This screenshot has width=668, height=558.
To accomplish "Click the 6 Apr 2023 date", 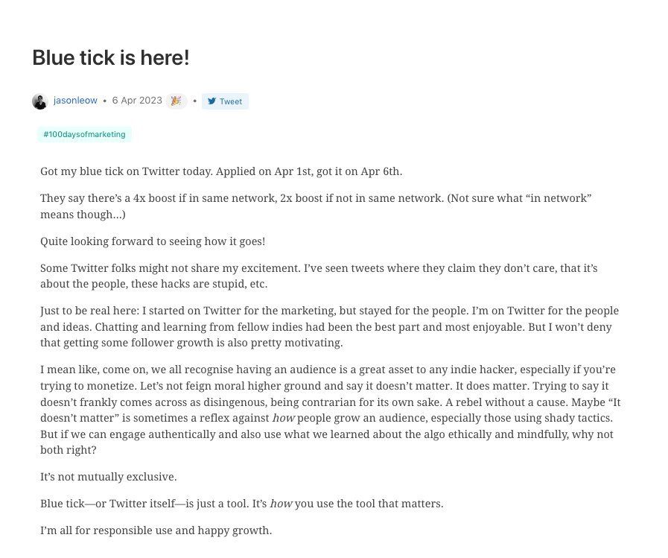I will tap(137, 101).
